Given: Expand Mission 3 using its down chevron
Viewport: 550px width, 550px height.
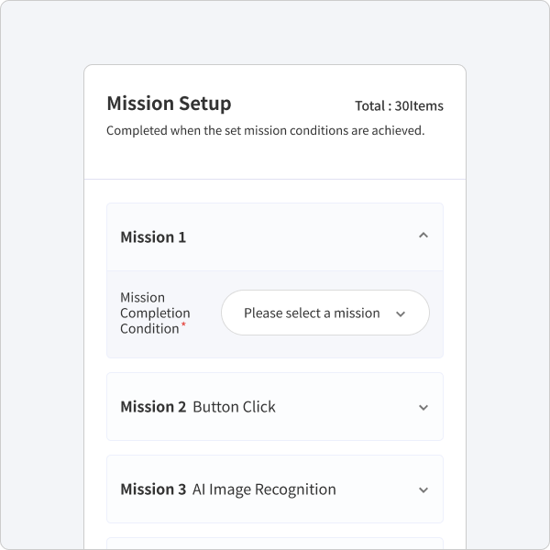Looking at the screenshot, I should 423,490.
